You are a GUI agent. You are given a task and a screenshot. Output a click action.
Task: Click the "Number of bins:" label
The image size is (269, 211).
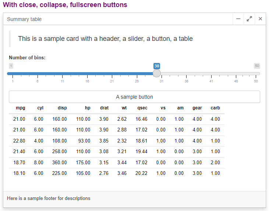pyautogui.click(x=27, y=57)
